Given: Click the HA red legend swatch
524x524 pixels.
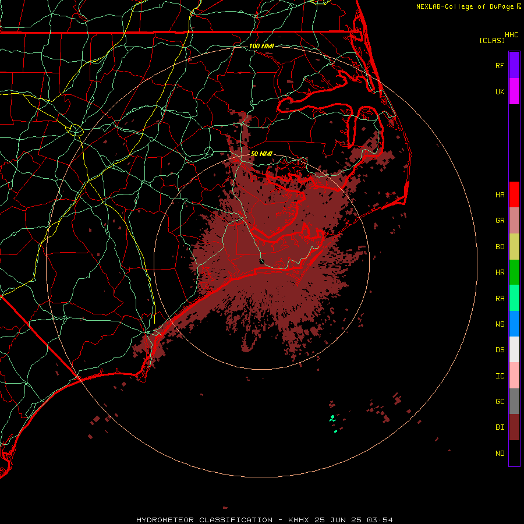Looking at the screenshot, I should coord(514,194).
